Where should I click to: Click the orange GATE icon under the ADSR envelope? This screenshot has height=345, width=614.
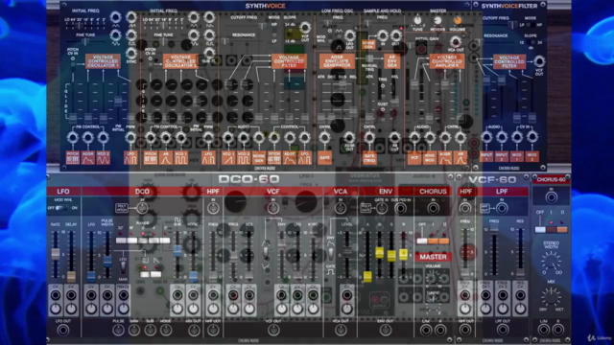click(x=324, y=158)
